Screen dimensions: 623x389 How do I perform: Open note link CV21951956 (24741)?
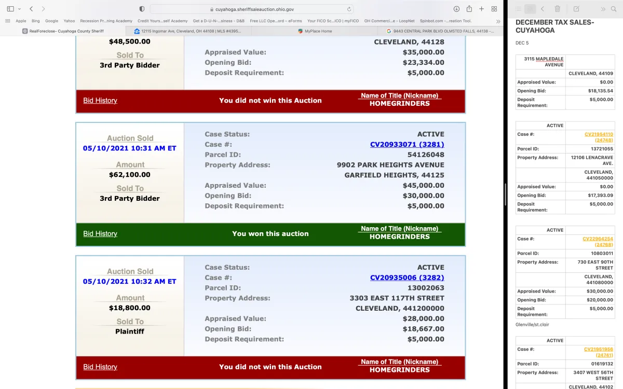click(599, 352)
